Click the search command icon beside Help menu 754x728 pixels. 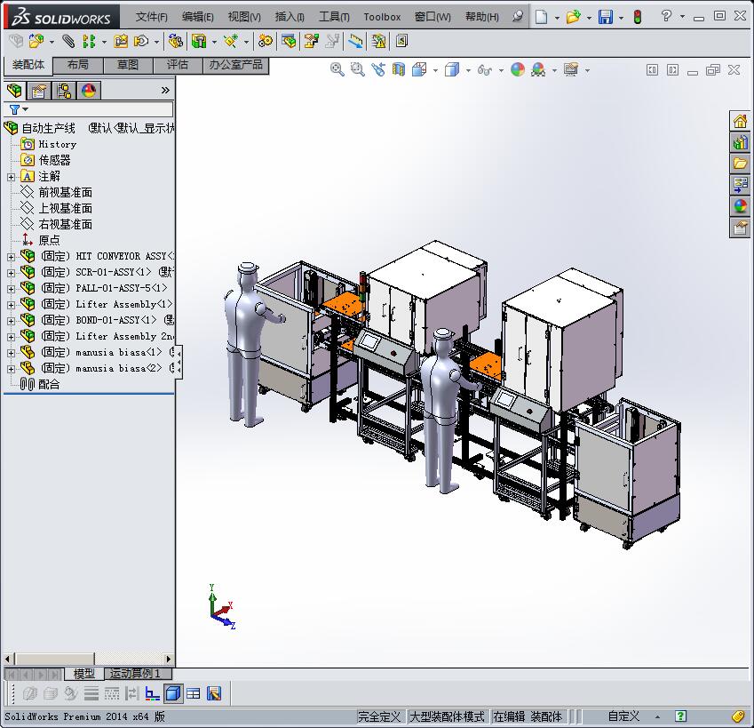[x=518, y=17]
